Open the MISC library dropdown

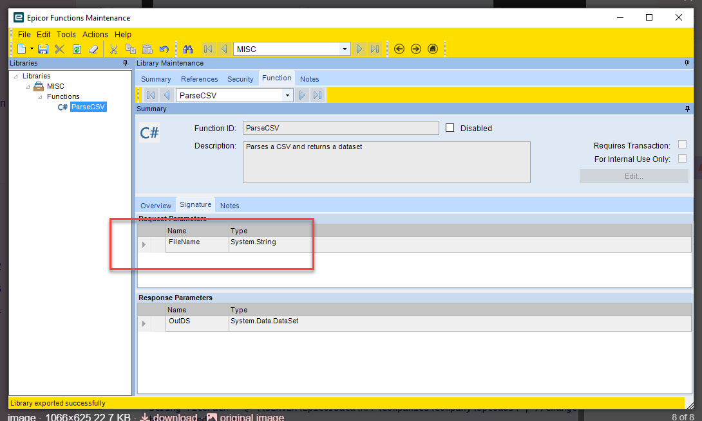click(x=345, y=49)
